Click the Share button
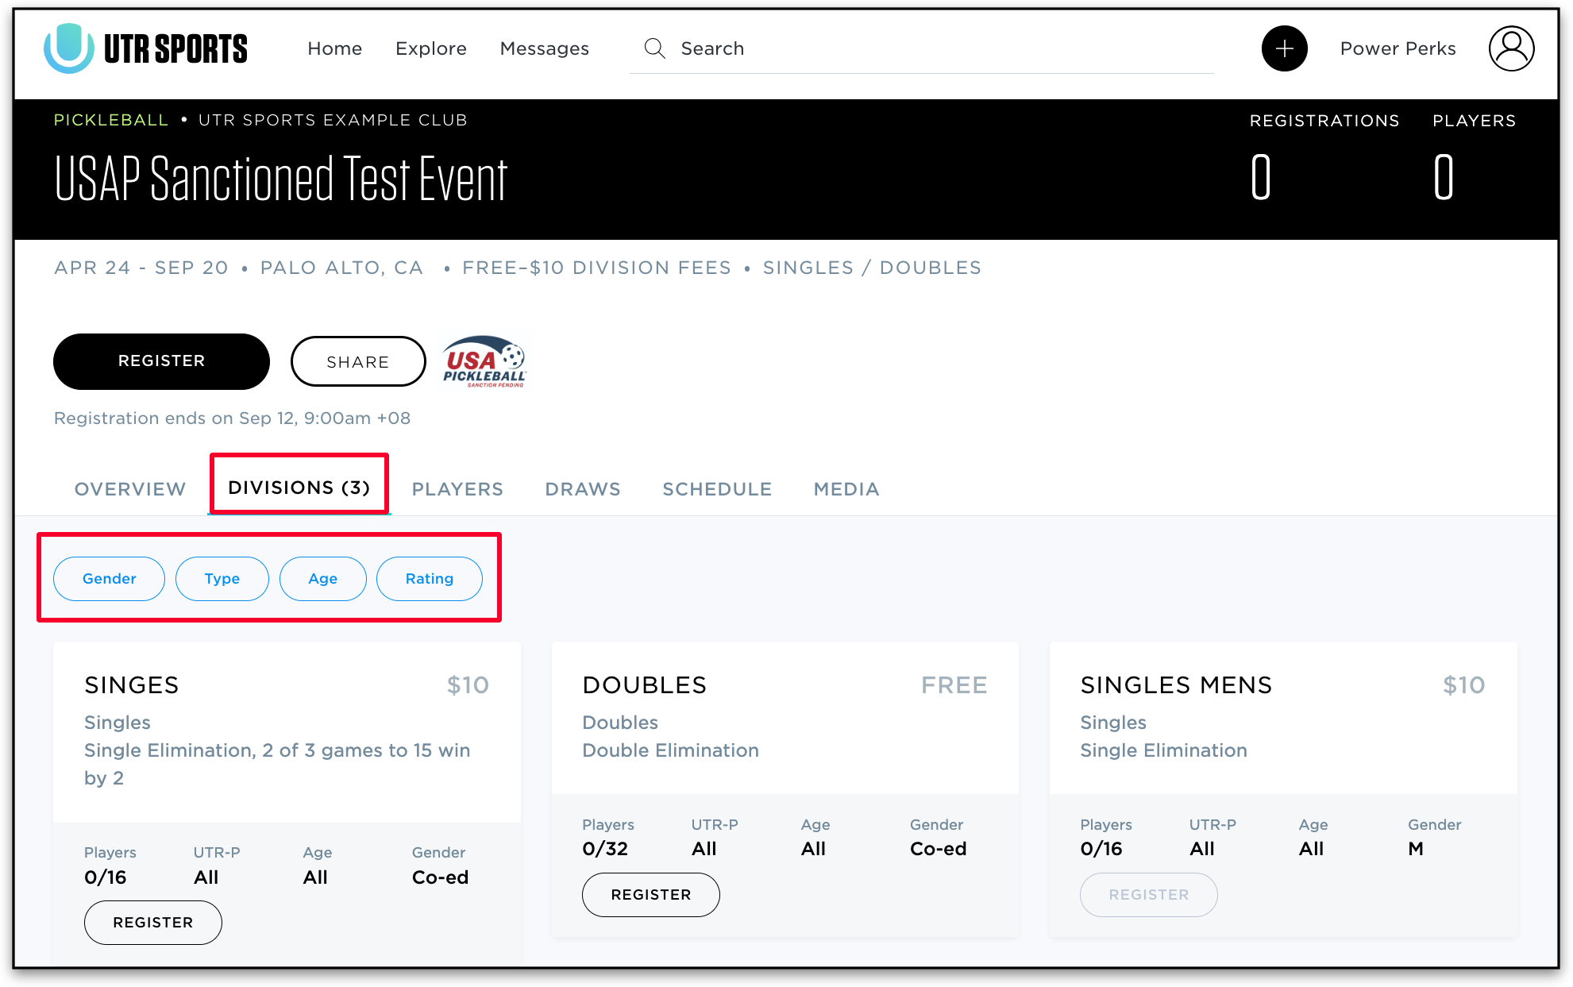 358,362
